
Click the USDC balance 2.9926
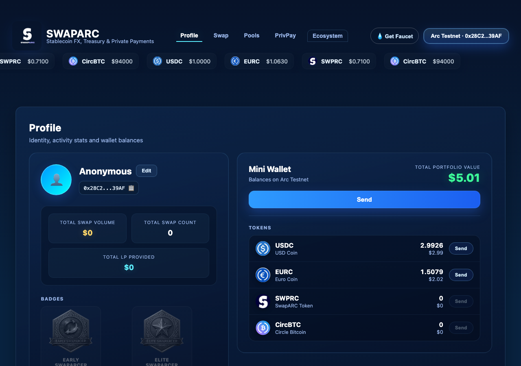tap(431, 245)
